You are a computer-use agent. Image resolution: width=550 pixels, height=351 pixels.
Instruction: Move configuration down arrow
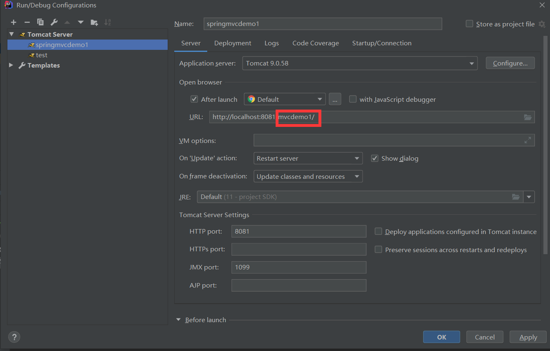[81, 22]
